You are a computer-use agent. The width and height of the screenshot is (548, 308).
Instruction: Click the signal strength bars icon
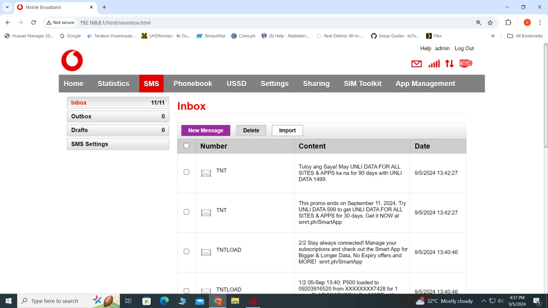[x=434, y=64]
